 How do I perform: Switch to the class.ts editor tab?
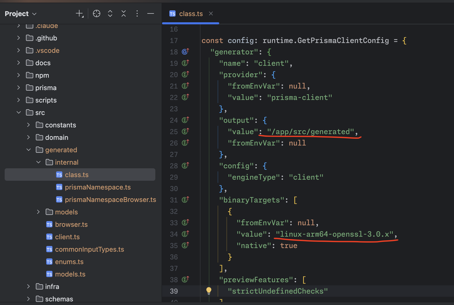tap(191, 14)
